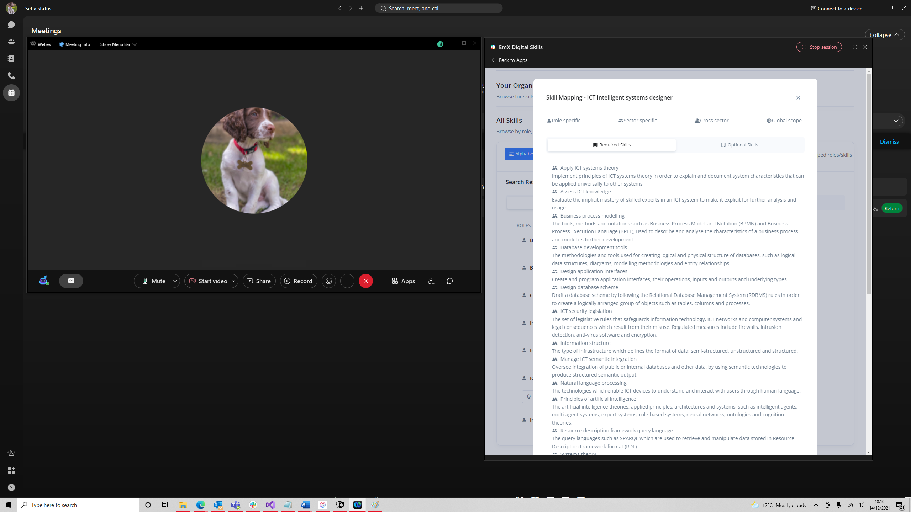
Task: Open meeting Chat panel icon
Action: (450, 281)
